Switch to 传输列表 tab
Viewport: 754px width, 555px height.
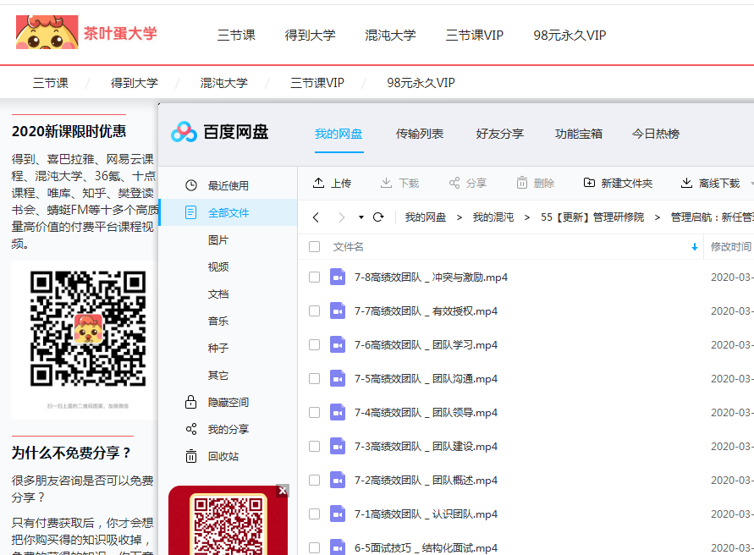coord(420,134)
